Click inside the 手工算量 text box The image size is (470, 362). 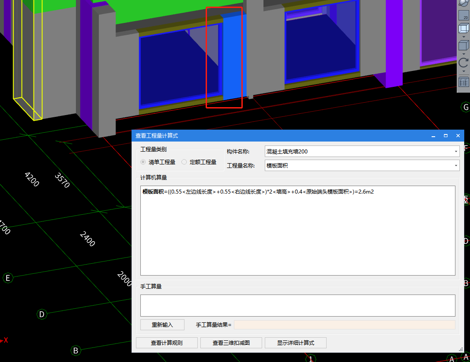click(297, 306)
